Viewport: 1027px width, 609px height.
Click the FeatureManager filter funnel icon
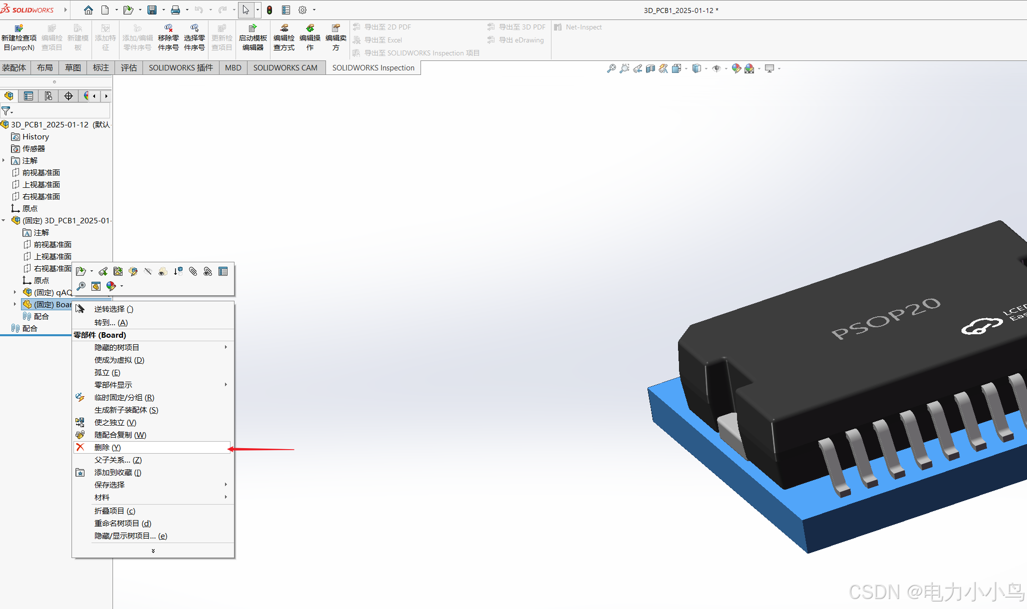(x=5, y=111)
